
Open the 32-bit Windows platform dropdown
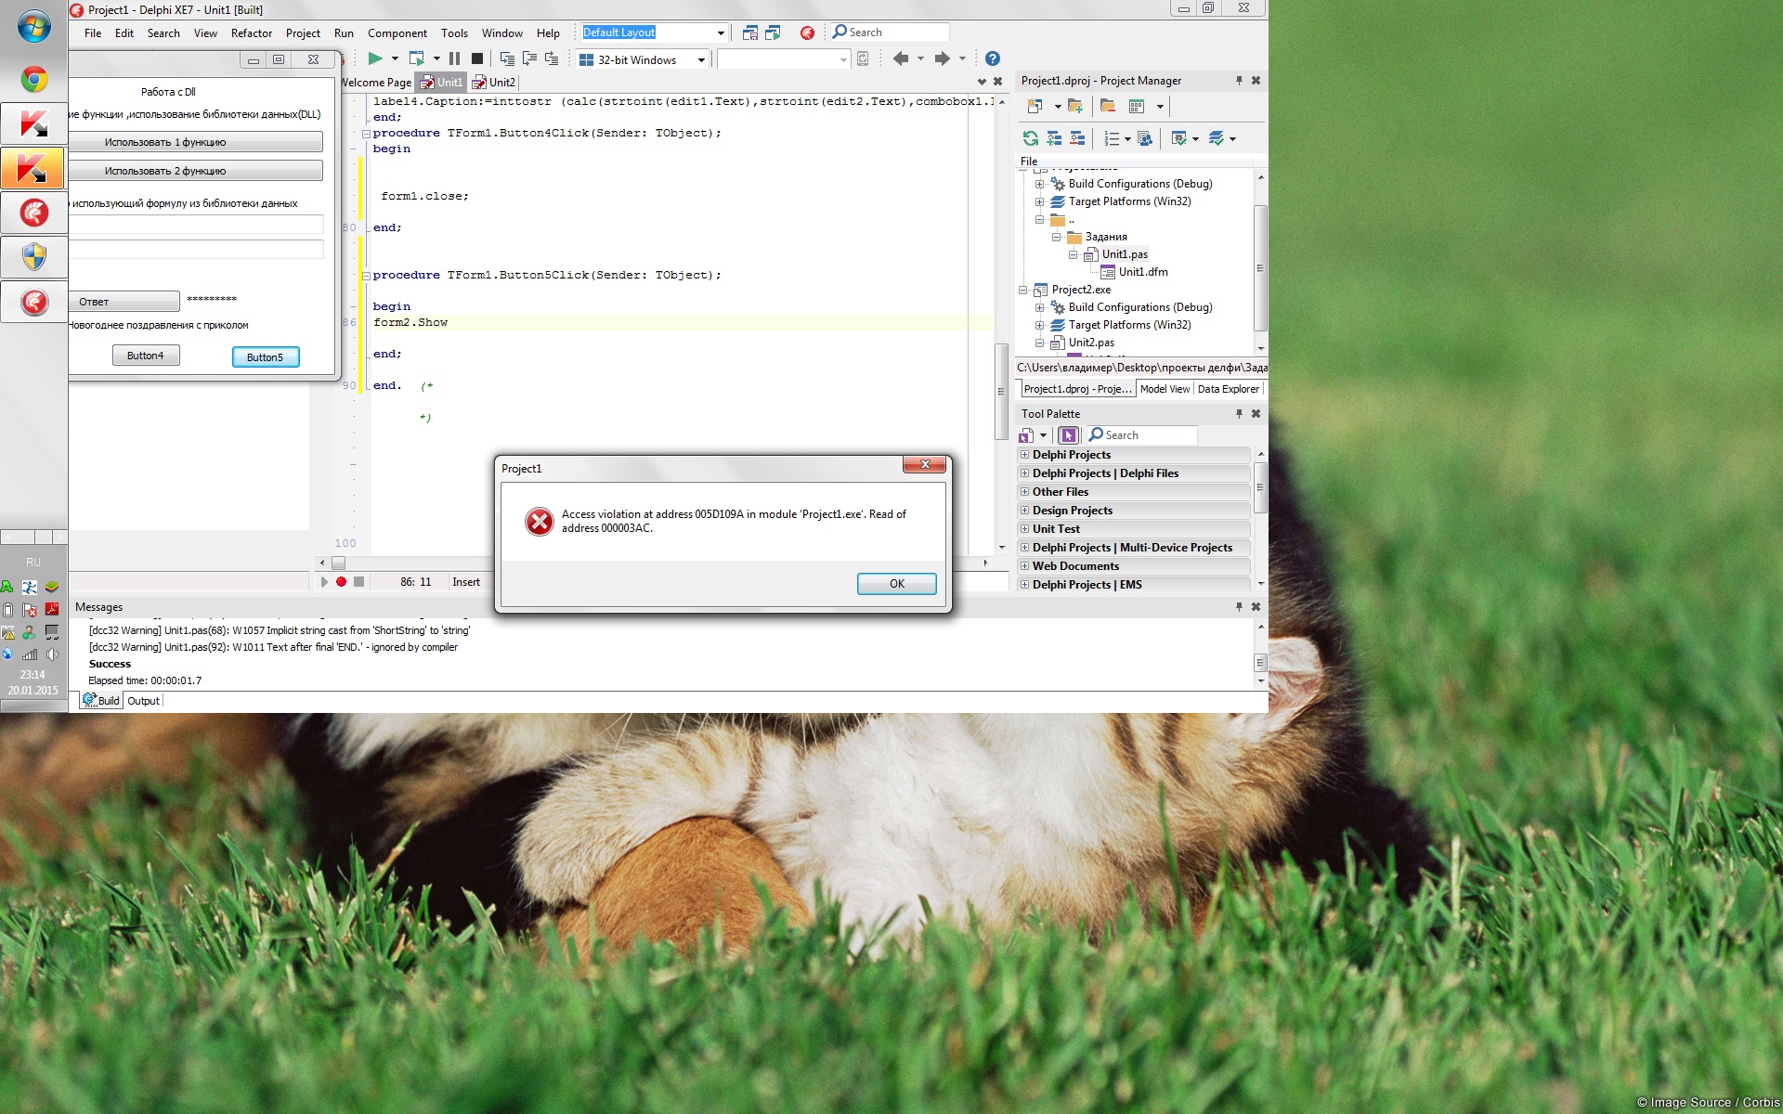[x=701, y=59]
